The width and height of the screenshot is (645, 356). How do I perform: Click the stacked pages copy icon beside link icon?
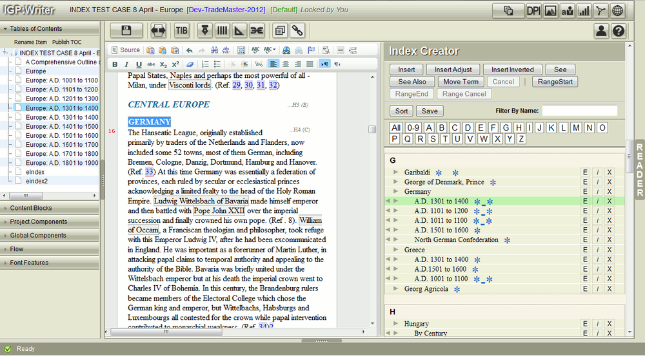(x=280, y=30)
